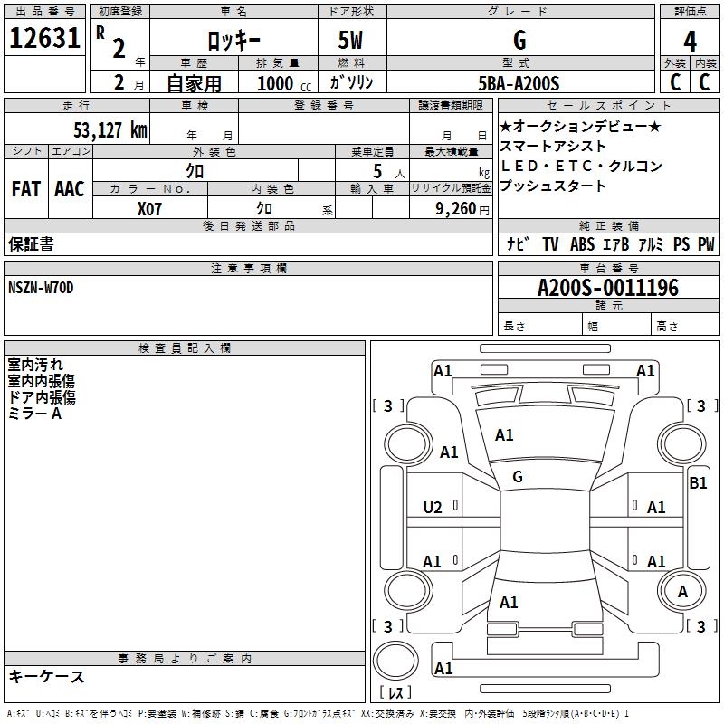Image resolution: width=724 pixels, height=724 pixels.
Task: Click exterior color value クロ
Action: pos(195,172)
